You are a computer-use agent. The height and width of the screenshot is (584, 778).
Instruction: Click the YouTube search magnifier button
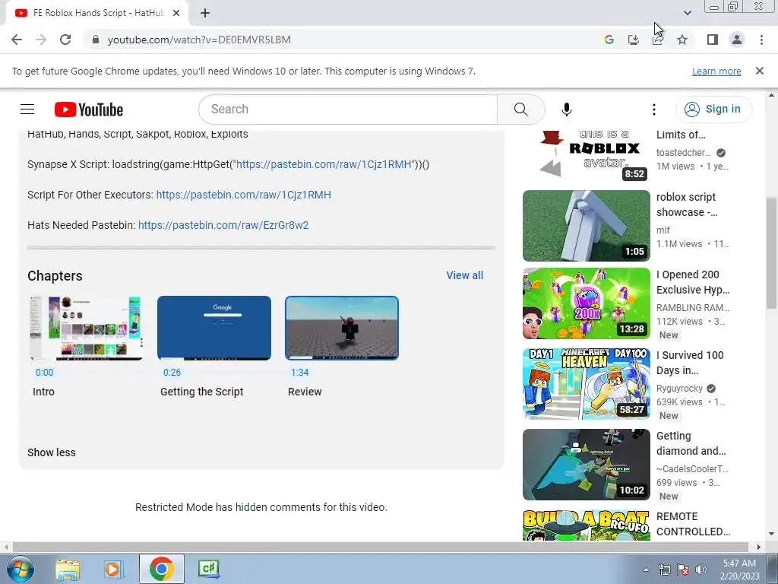[521, 109]
